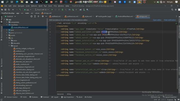Open the Resource Manager side panel
This screenshot has width=180, height=101.
point(1,33)
